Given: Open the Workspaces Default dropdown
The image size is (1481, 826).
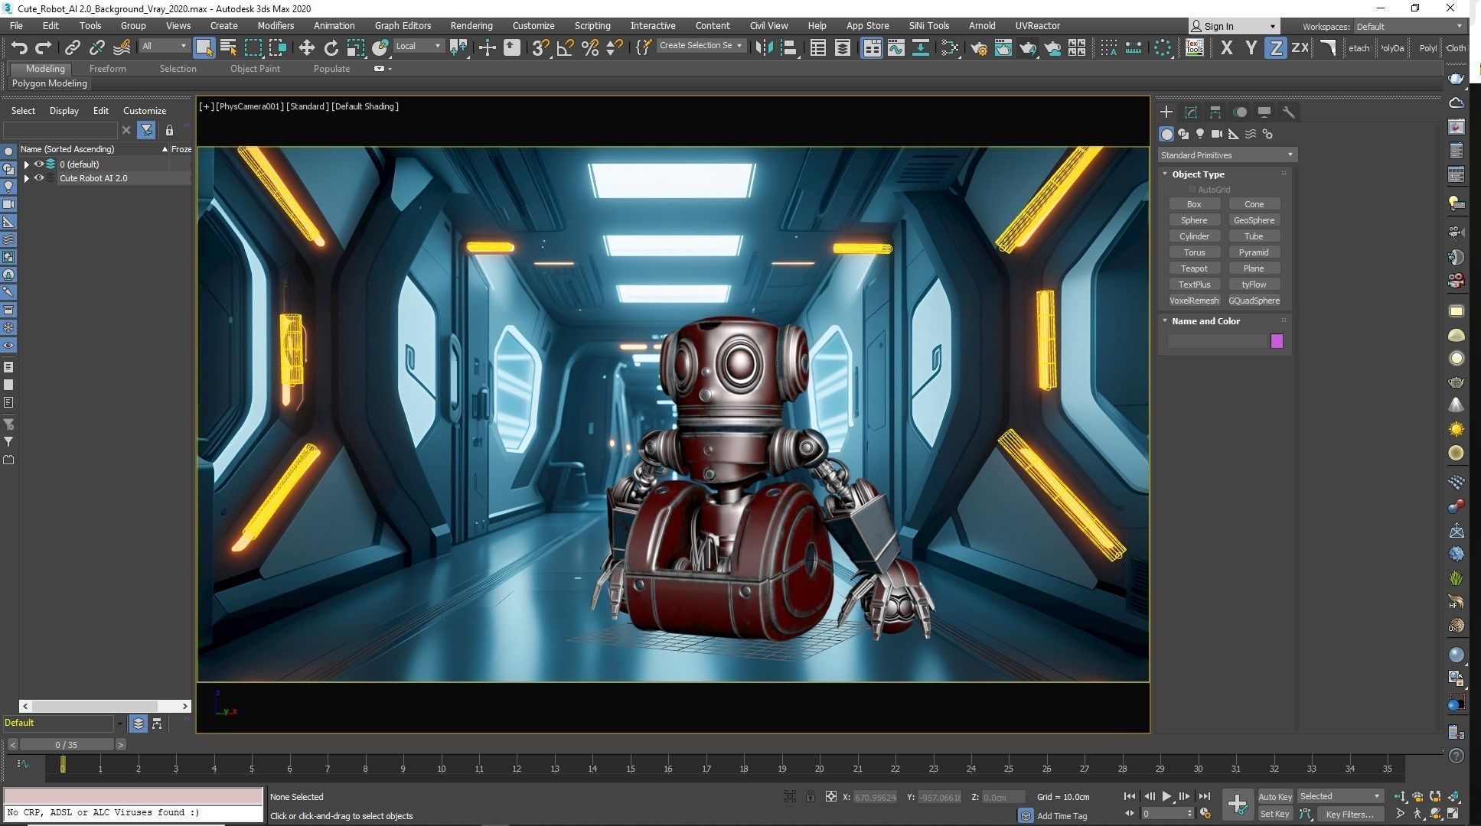Looking at the screenshot, I should click(x=1409, y=27).
